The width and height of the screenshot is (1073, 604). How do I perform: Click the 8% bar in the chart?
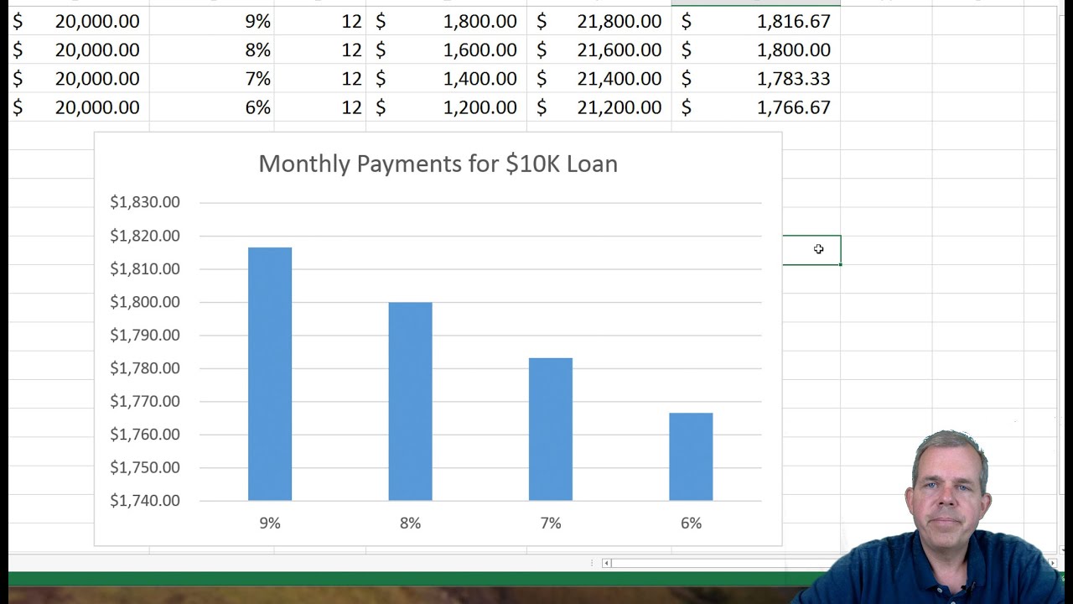coord(410,401)
